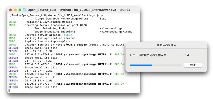The width and height of the screenshot is (213, 99).
Task: Click the server process ID 66572
Action: (68, 35)
